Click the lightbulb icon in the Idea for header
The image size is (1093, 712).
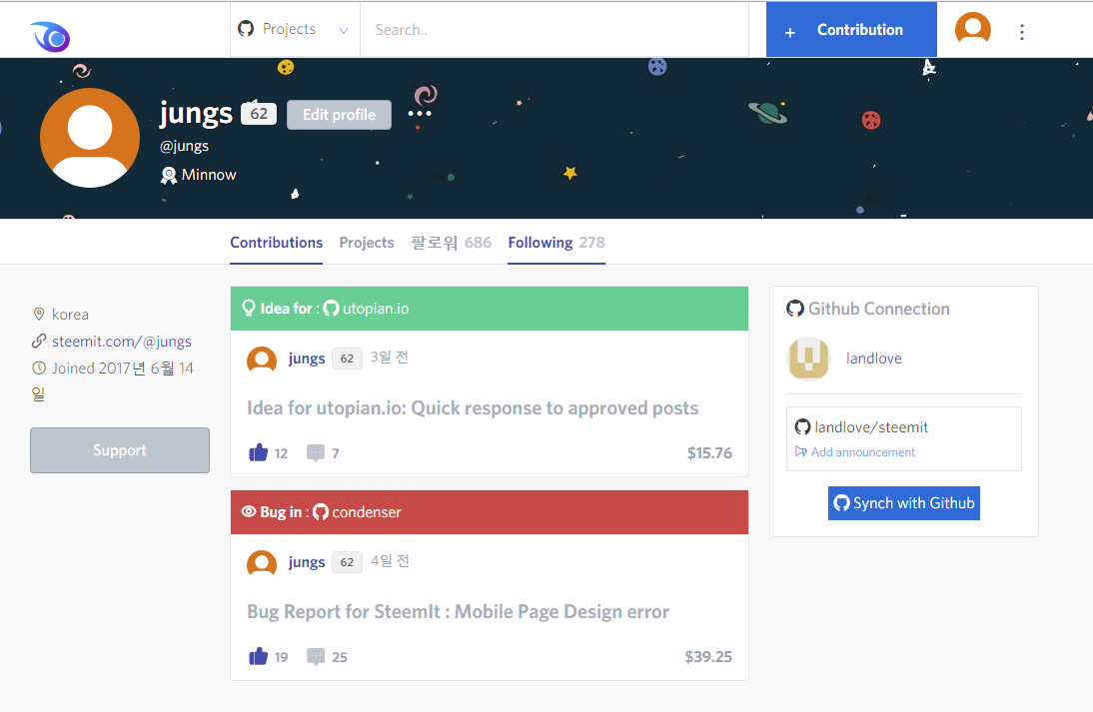[248, 308]
